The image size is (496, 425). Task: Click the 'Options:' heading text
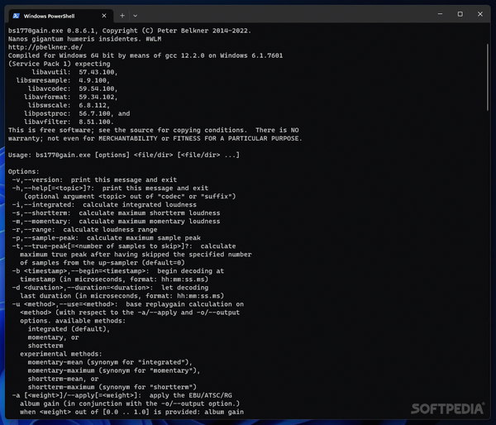(x=26, y=171)
